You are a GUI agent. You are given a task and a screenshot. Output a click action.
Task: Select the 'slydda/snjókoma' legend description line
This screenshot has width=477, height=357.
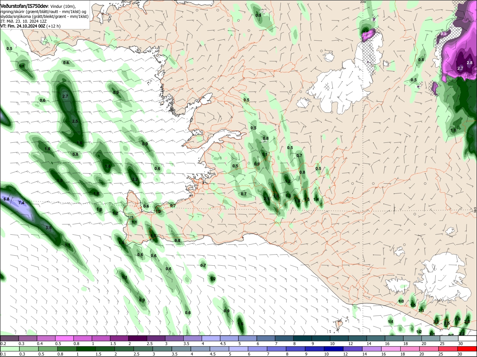(45, 17)
